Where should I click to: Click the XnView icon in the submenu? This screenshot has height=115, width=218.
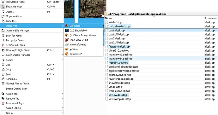67,49
